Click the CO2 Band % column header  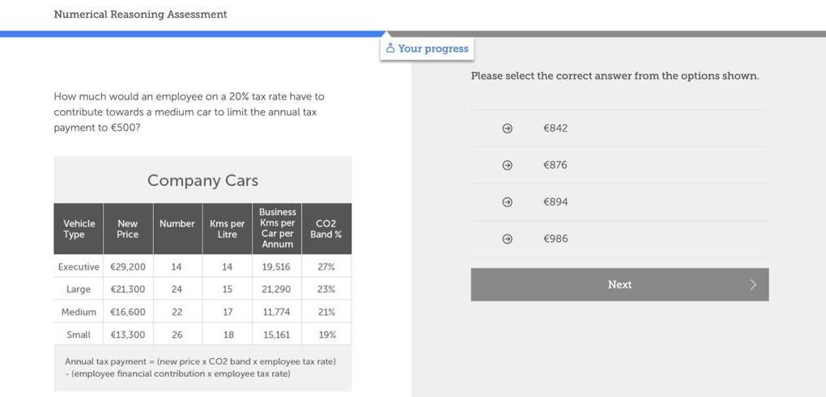326,229
